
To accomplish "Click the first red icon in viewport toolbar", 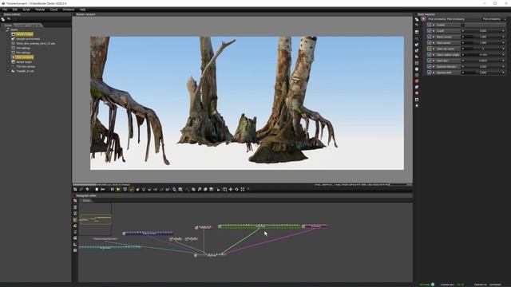I will point(75,190).
